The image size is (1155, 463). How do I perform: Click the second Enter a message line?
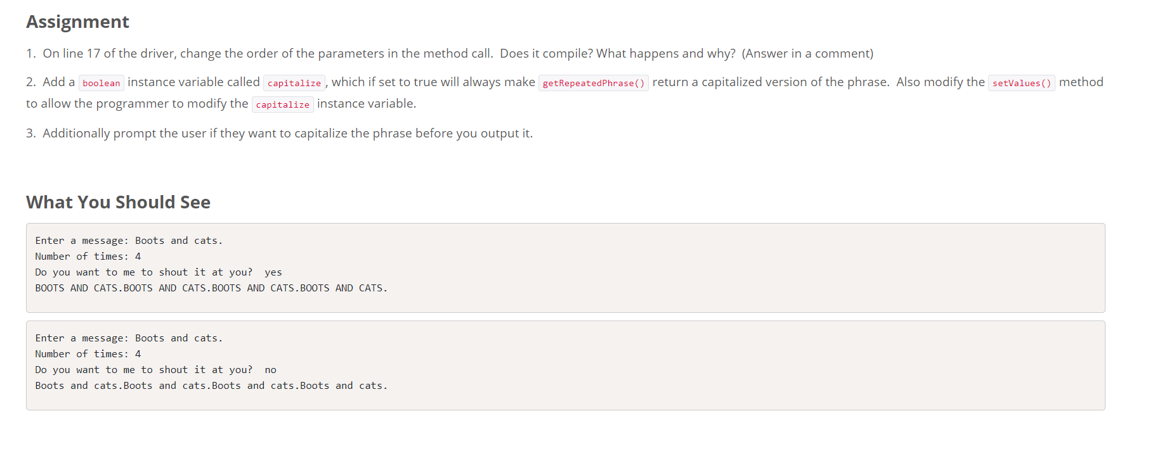click(129, 338)
